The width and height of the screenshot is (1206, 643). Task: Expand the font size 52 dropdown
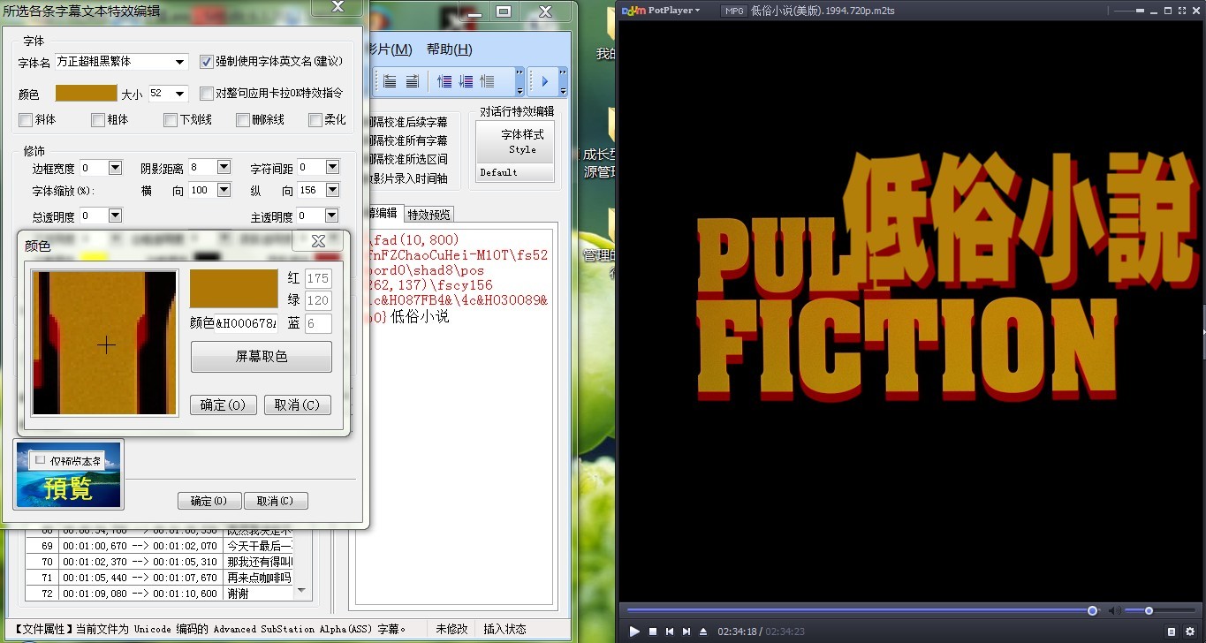pos(180,94)
